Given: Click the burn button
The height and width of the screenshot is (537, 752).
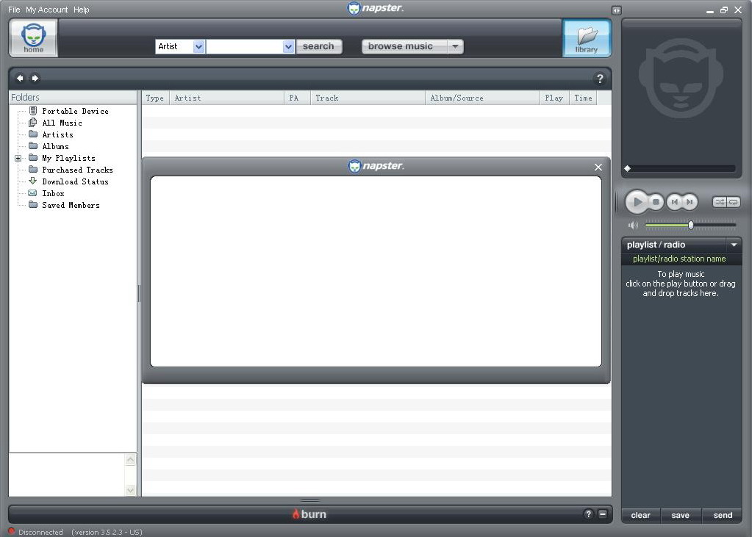Looking at the screenshot, I should [309, 514].
